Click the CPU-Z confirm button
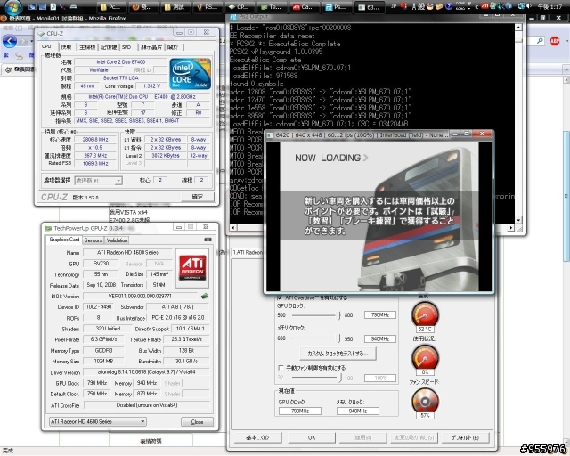Screen dimensions: 570x456 click(198, 197)
